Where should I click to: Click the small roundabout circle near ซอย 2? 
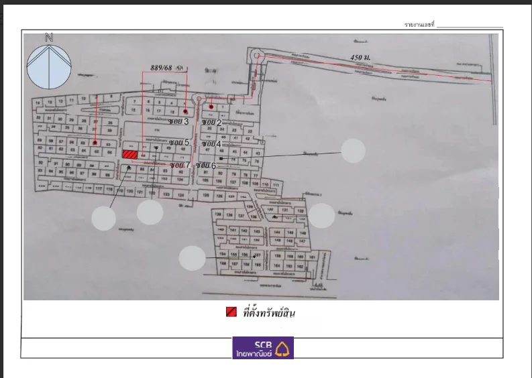[199, 99]
